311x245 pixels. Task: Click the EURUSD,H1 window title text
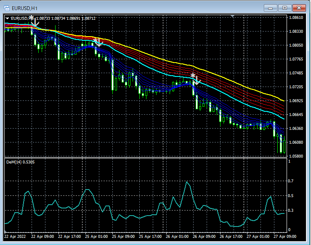click(x=24, y=8)
